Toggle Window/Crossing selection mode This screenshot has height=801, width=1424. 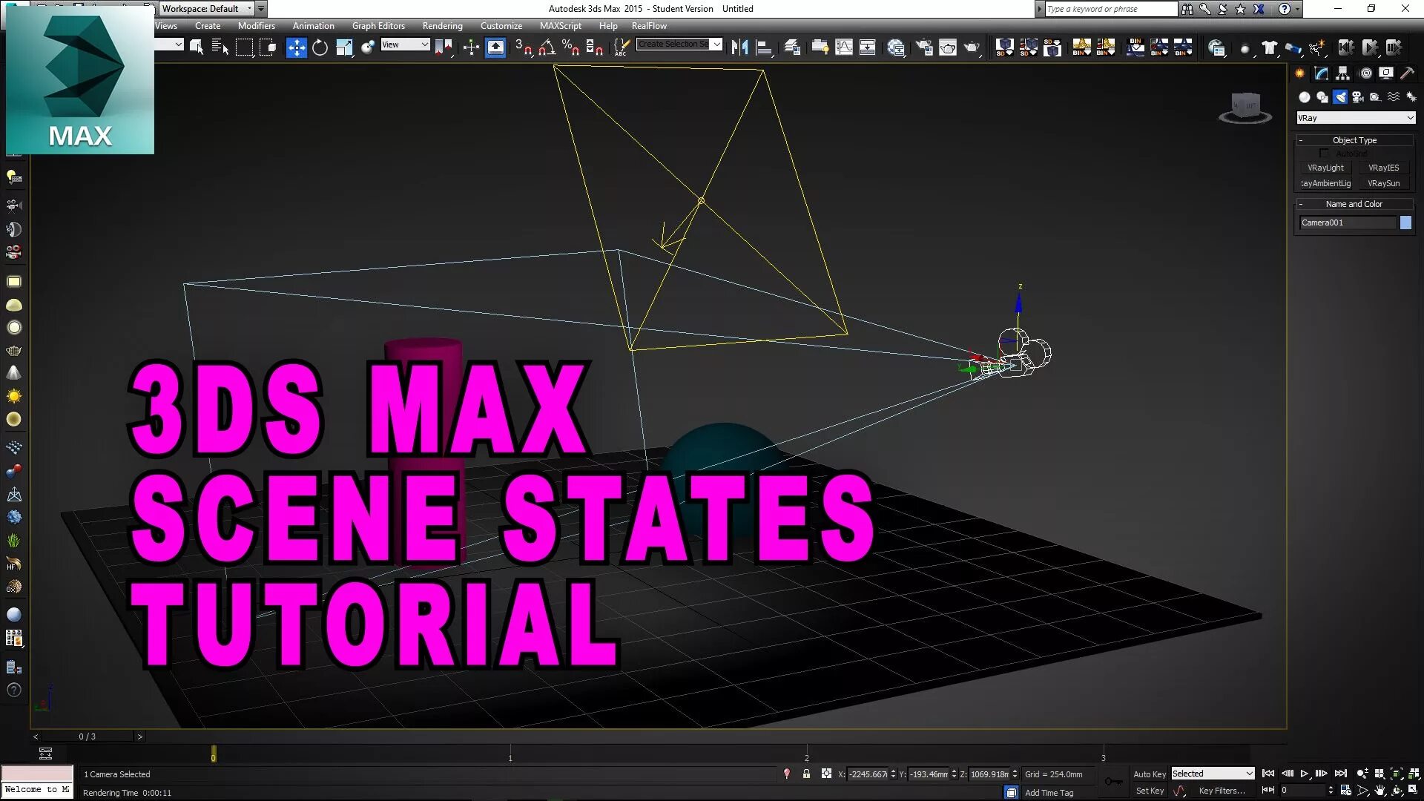(x=268, y=48)
